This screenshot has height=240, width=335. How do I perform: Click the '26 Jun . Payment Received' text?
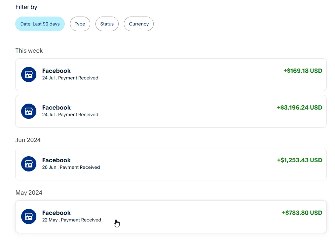(71, 167)
